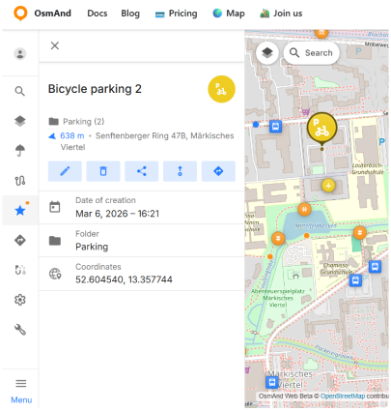Open the Tracks sidebar icon
This screenshot has width=391, height=411.
click(x=20, y=181)
